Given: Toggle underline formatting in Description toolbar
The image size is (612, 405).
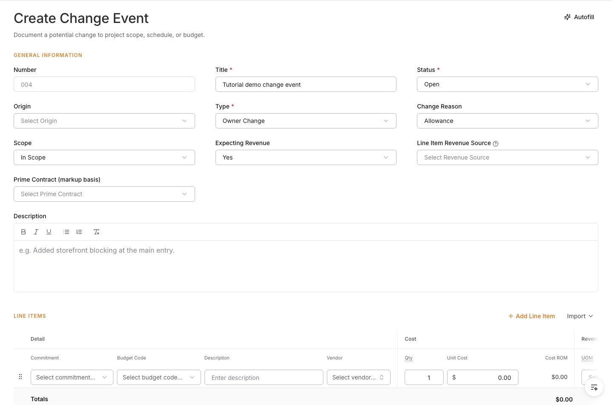Looking at the screenshot, I should click(49, 232).
